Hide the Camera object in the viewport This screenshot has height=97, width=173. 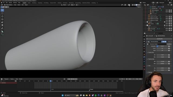[168, 24]
